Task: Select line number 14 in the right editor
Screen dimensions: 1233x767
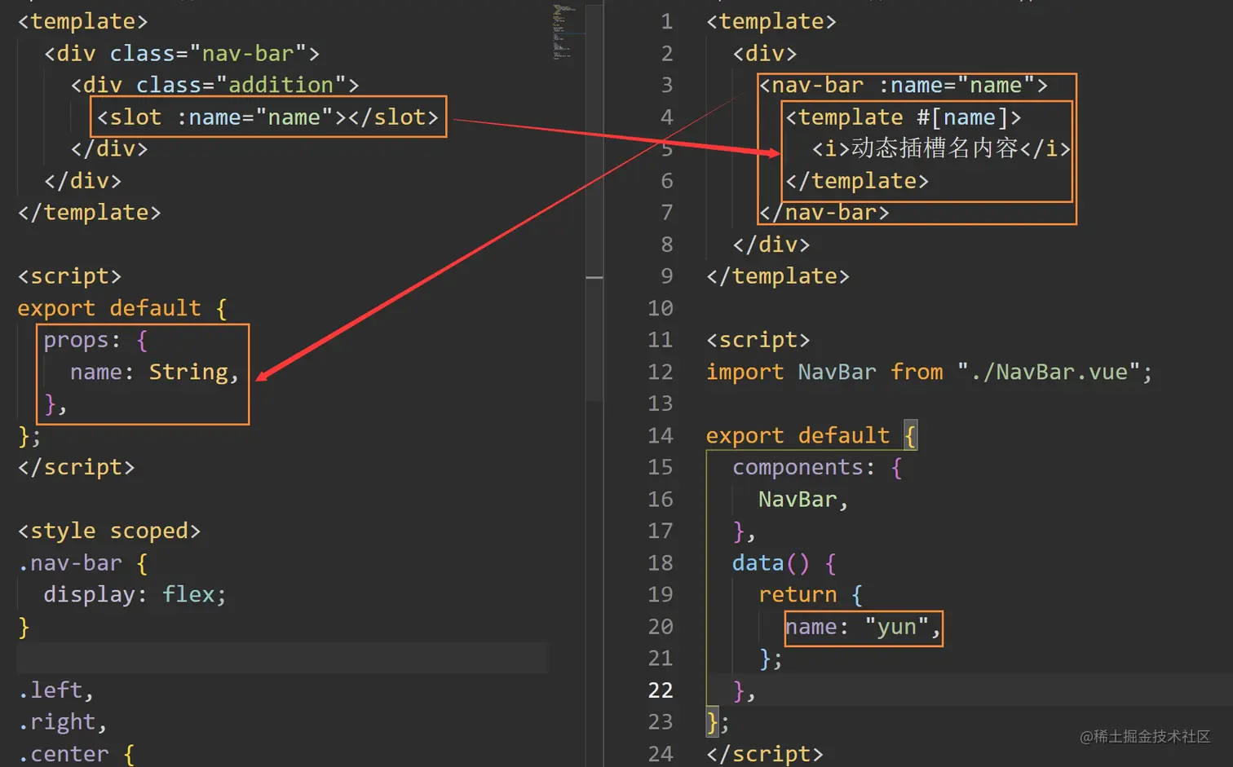Action: click(x=661, y=436)
